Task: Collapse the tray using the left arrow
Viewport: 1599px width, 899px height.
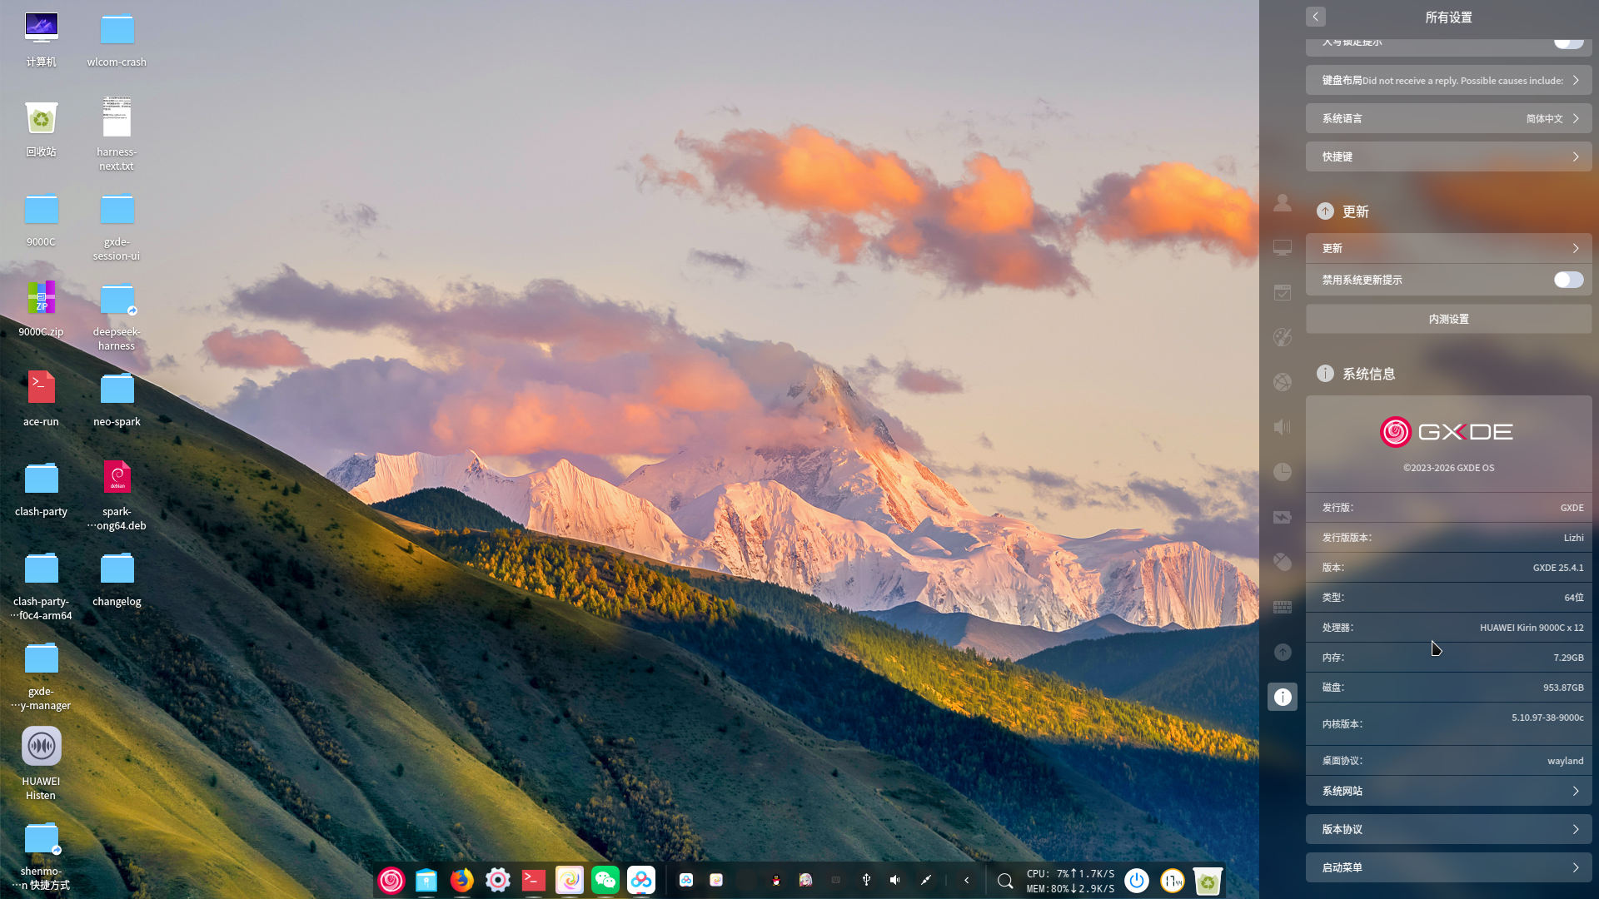Action: (967, 880)
